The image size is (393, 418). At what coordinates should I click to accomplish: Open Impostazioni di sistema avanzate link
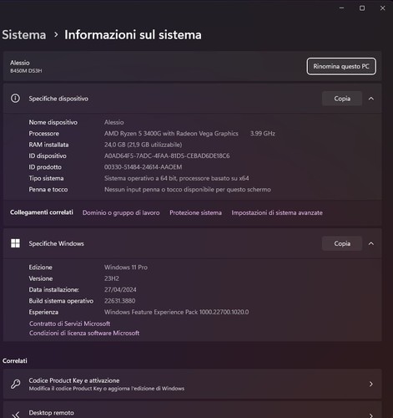[x=277, y=212]
